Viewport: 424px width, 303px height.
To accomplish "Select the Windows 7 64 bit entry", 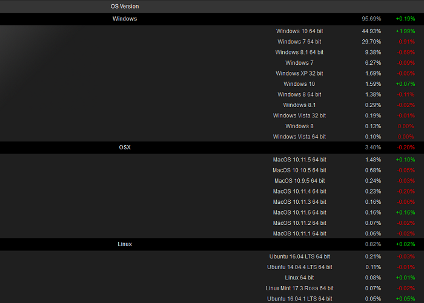I will (x=299, y=42).
